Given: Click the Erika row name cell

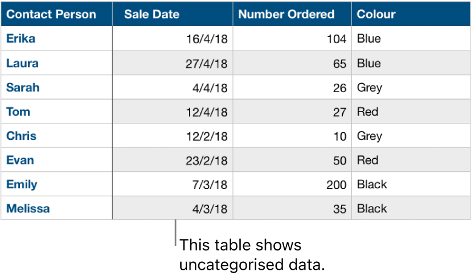Looking at the screenshot, I should (x=21, y=39).
